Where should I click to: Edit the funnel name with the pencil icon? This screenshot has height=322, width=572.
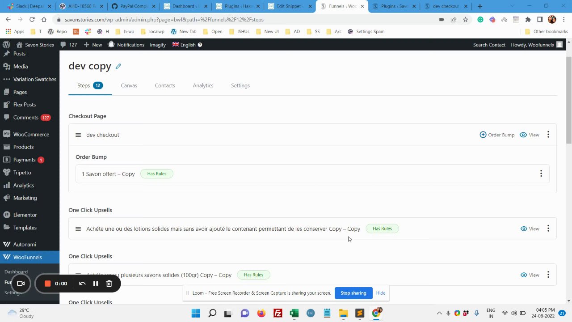118,66
